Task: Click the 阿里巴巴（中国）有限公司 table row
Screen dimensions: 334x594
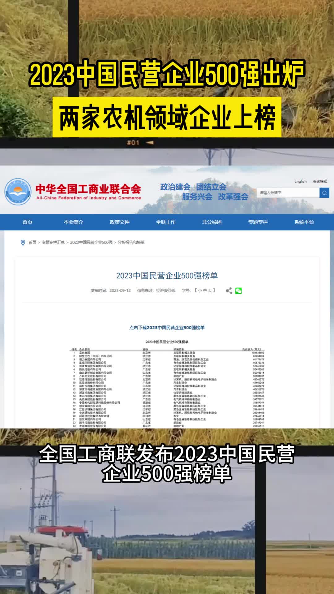Action: 167,356
